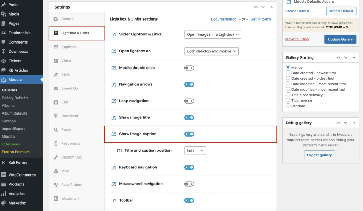Open Gallery Defaults in the Modula submenu

pyautogui.click(x=15, y=98)
